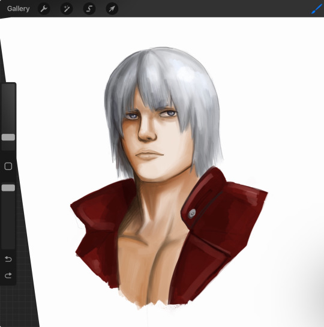
Task: Click the brush opacity slider handle
Action: (8, 188)
